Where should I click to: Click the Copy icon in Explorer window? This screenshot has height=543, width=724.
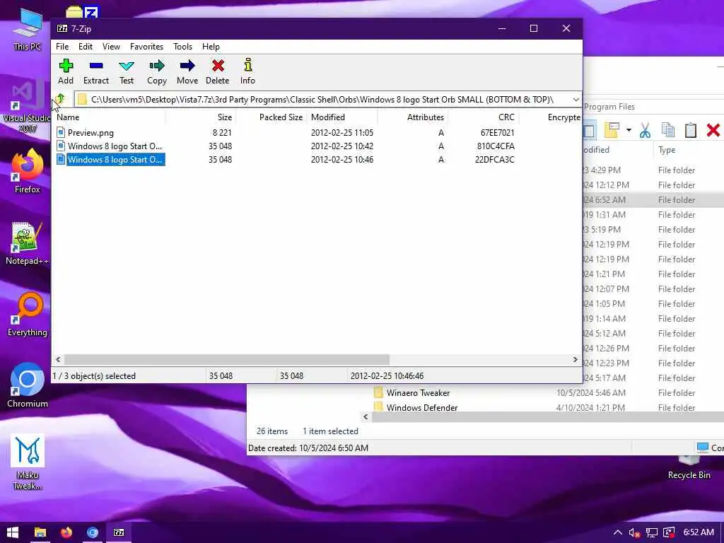[668, 131]
